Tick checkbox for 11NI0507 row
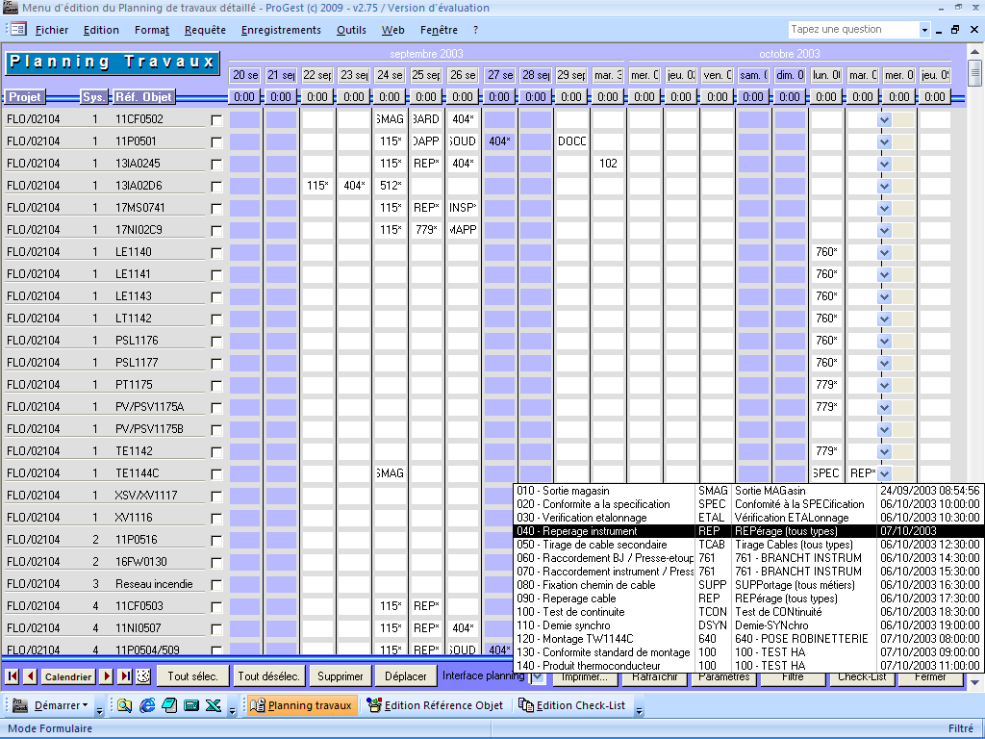 pyautogui.click(x=216, y=629)
